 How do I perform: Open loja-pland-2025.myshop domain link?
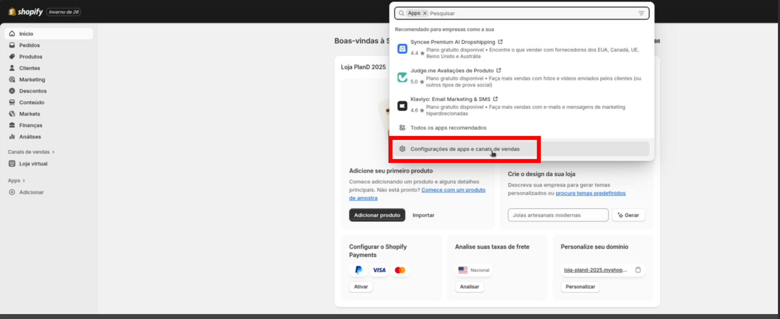click(x=595, y=270)
